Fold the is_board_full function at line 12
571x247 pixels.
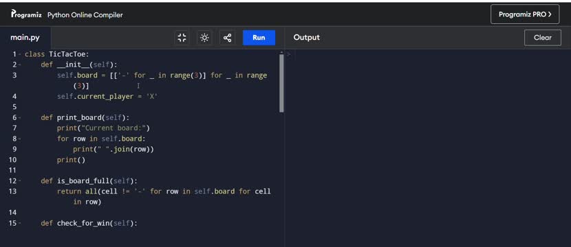(x=19, y=181)
